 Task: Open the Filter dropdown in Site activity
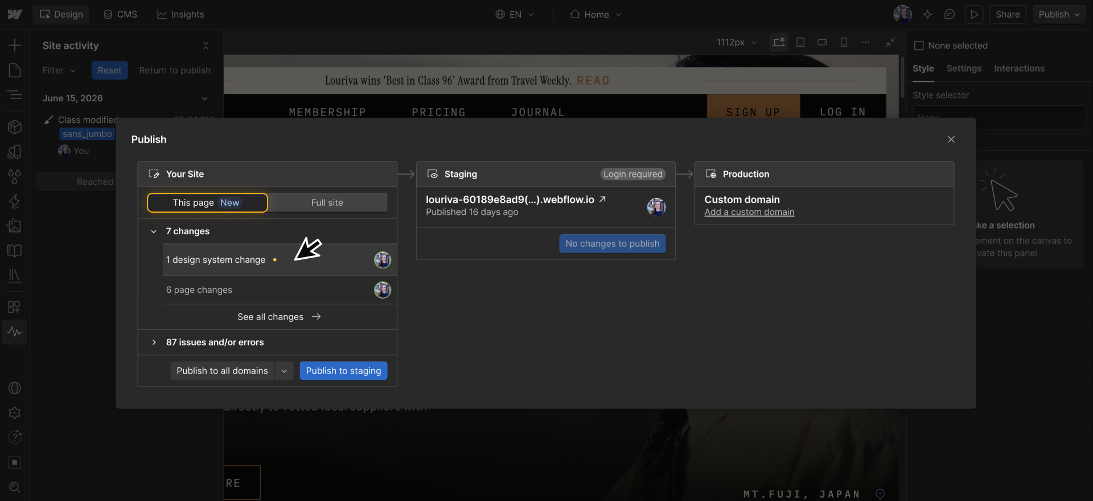pos(59,71)
